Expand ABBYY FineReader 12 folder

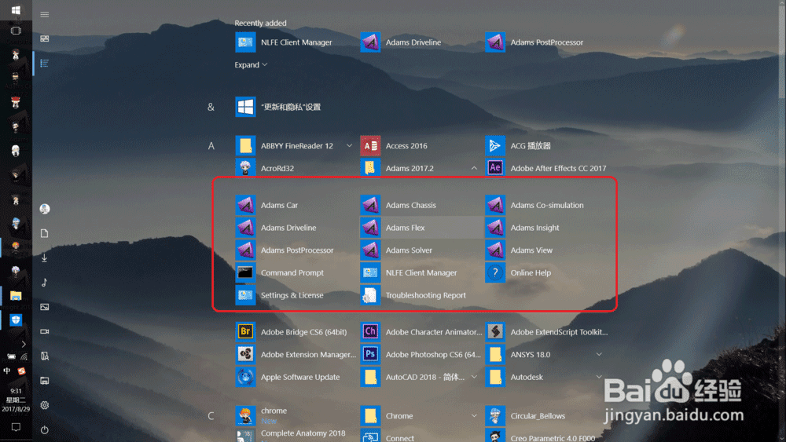pos(349,146)
